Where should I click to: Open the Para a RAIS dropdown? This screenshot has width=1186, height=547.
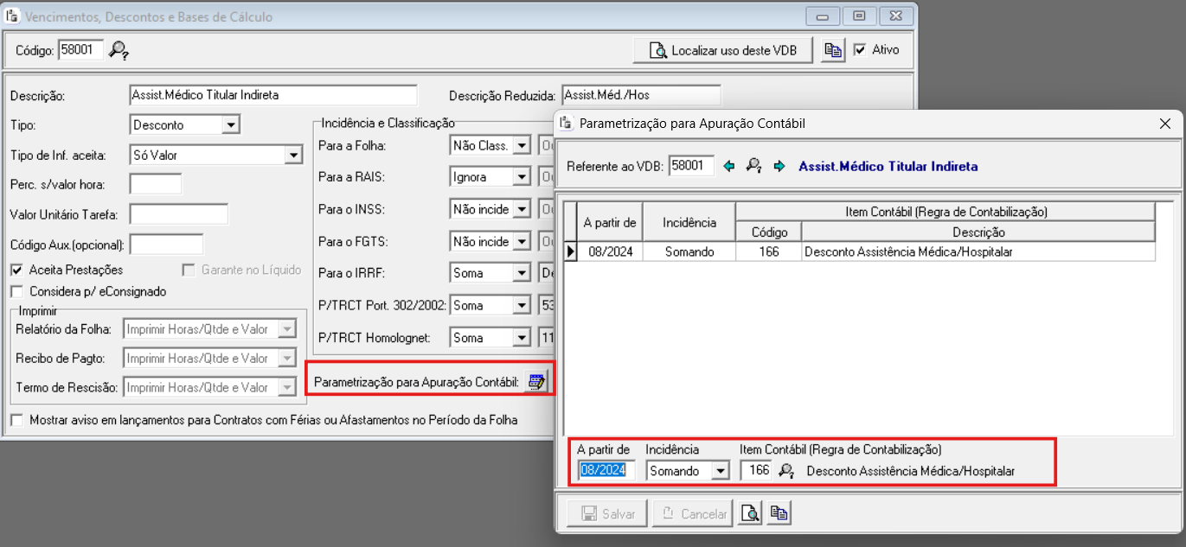(521, 177)
